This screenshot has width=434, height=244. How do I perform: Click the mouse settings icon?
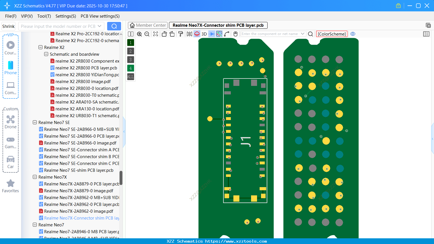(x=235, y=34)
